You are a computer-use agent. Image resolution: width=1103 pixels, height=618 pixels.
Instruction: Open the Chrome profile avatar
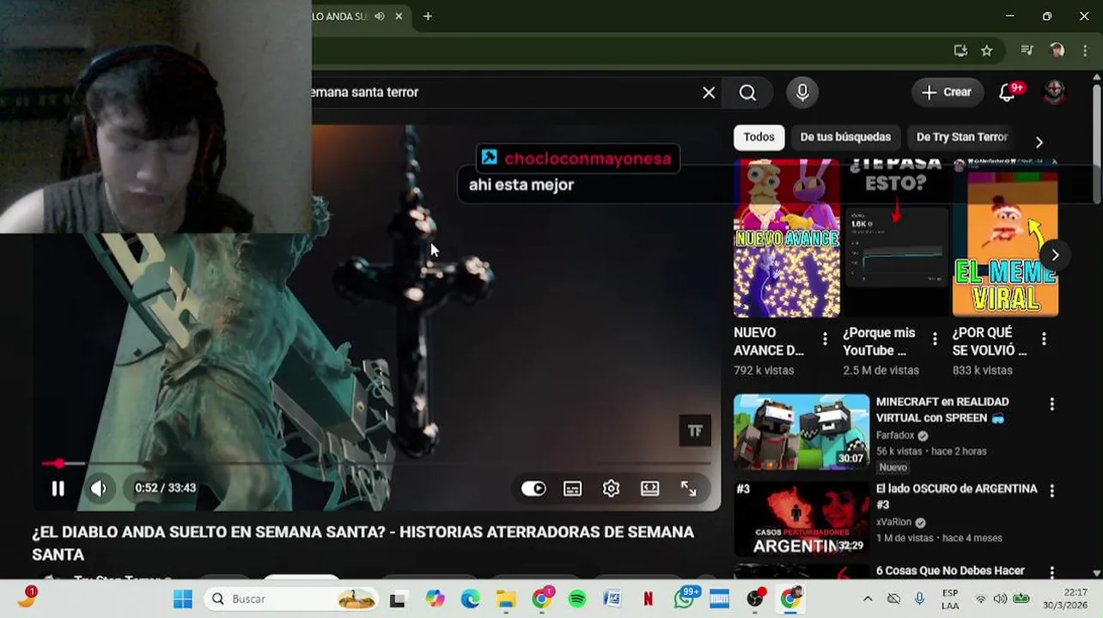coord(1057,51)
